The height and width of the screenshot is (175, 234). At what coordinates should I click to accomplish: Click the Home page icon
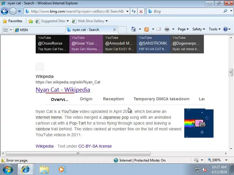click(x=134, y=29)
